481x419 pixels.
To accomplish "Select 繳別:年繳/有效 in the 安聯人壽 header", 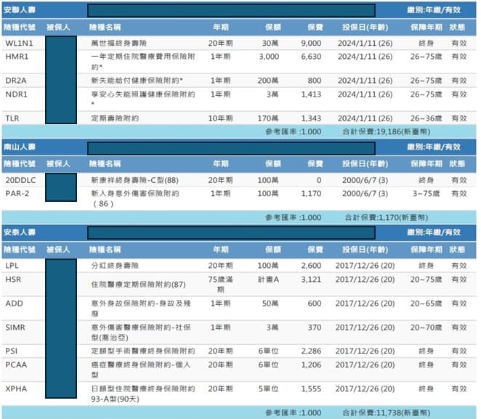I will click(434, 10).
